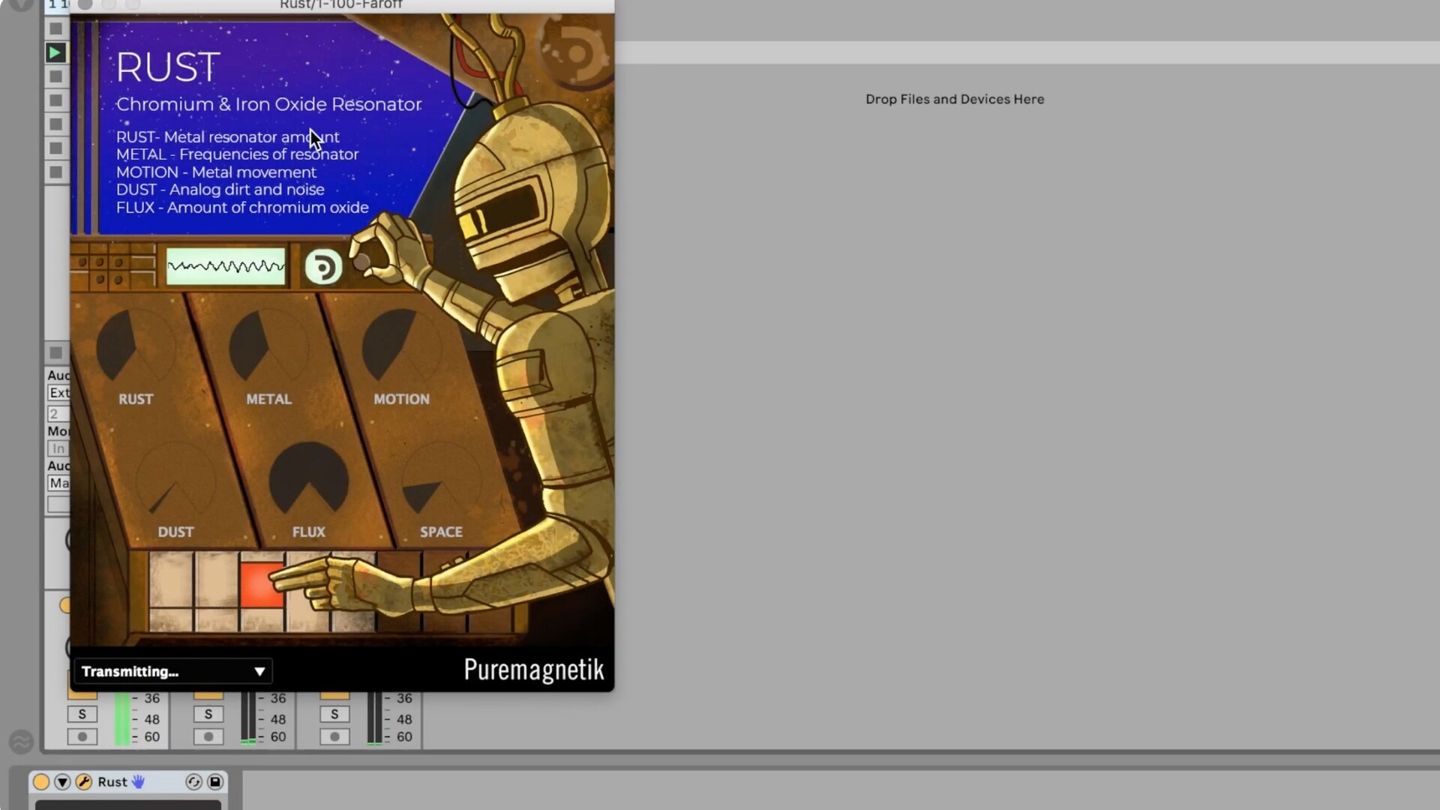Click the small knob the robot hand is pinching
Screen dimensions: 1440x810
coord(362,262)
